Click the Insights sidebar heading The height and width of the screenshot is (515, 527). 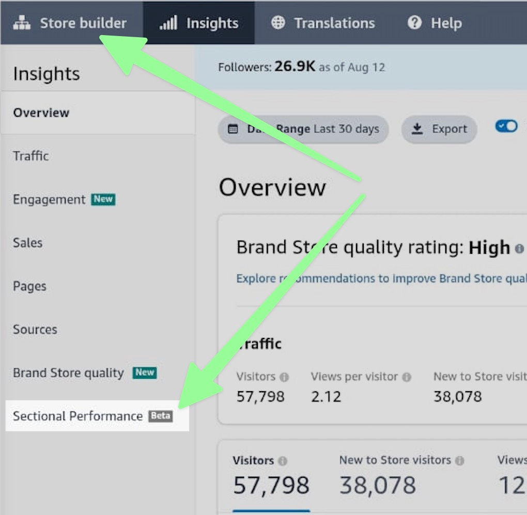tap(47, 73)
